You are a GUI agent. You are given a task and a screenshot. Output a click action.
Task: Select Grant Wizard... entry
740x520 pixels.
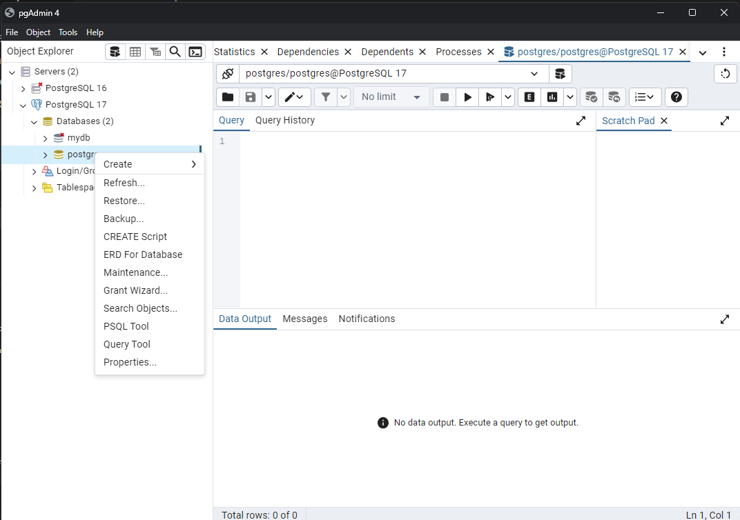tap(150, 290)
